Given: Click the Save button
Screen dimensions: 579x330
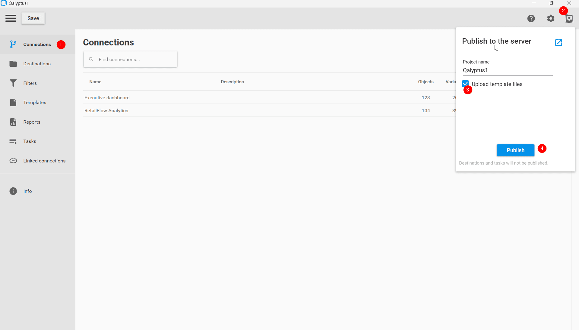Looking at the screenshot, I should [x=33, y=18].
